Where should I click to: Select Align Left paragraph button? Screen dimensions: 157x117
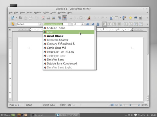click(x=104, y=24)
